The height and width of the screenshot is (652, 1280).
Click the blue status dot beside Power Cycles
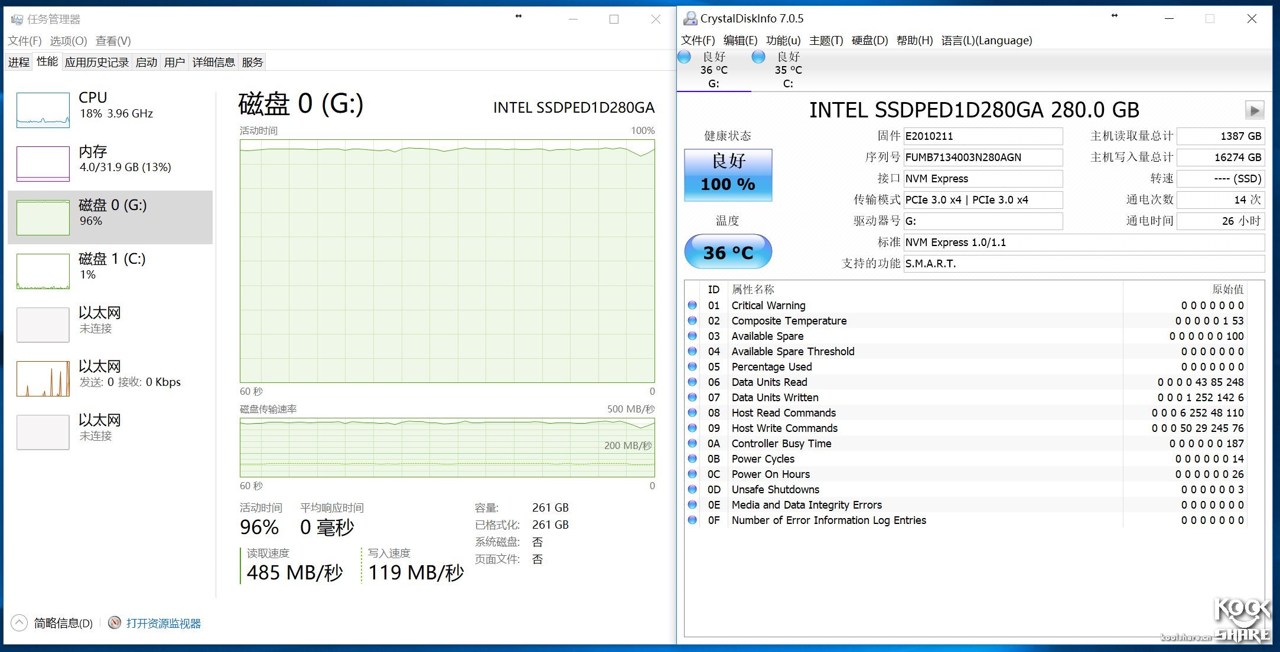tap(693, 458)
